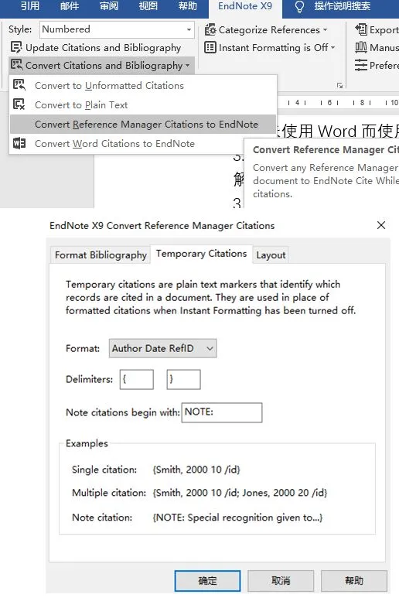Image resolution: width=399 pixels, height=598 pixels.
Task: Switch to the Format Bibliography tab
Action: pyautogui.click(x=101, y=255)
